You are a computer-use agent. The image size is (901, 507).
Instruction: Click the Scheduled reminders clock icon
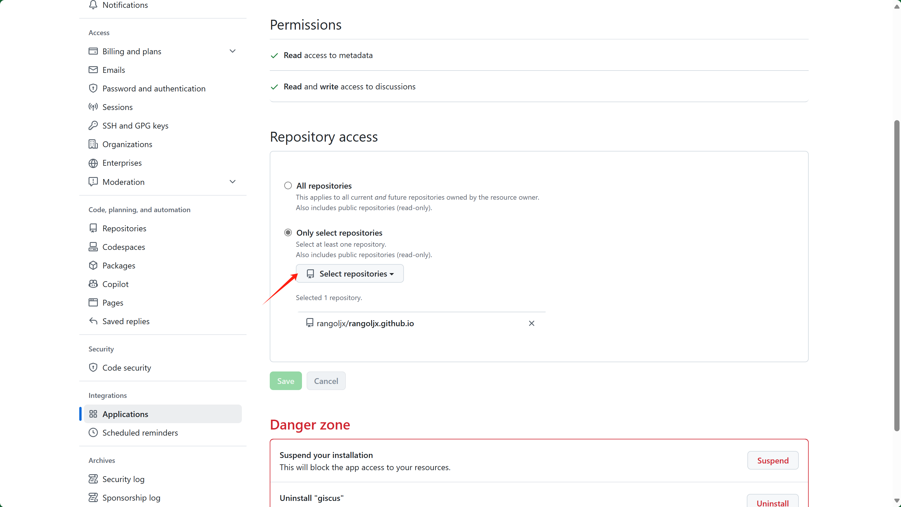93,432
